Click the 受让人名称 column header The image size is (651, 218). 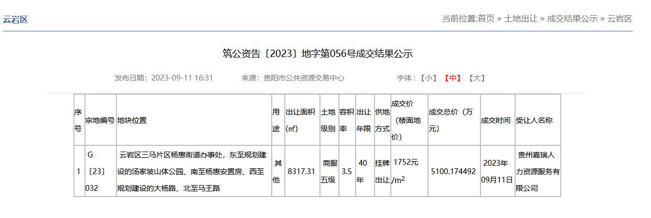coord(534,120)
